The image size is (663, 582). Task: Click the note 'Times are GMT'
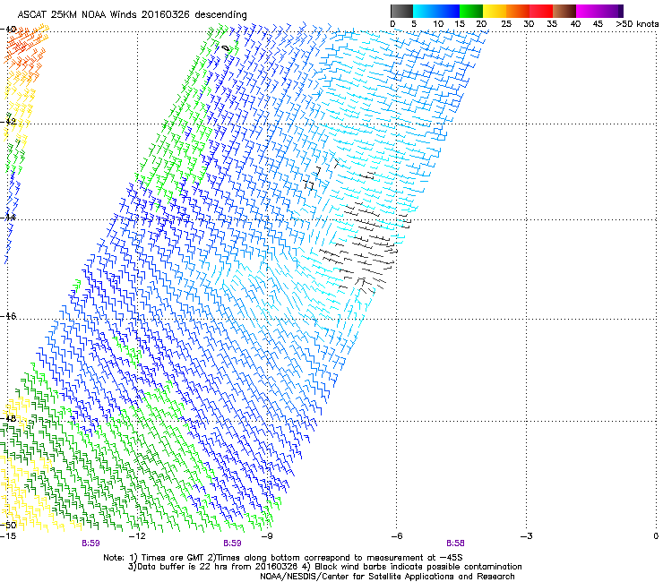point(175,558)
